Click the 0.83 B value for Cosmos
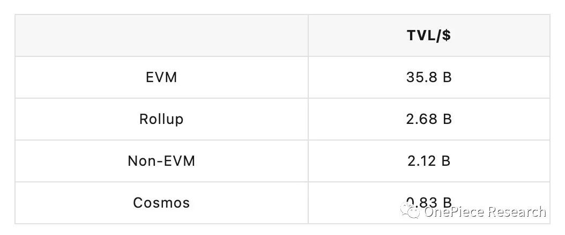This screenshot has width=565, height=235. [429, 202]
